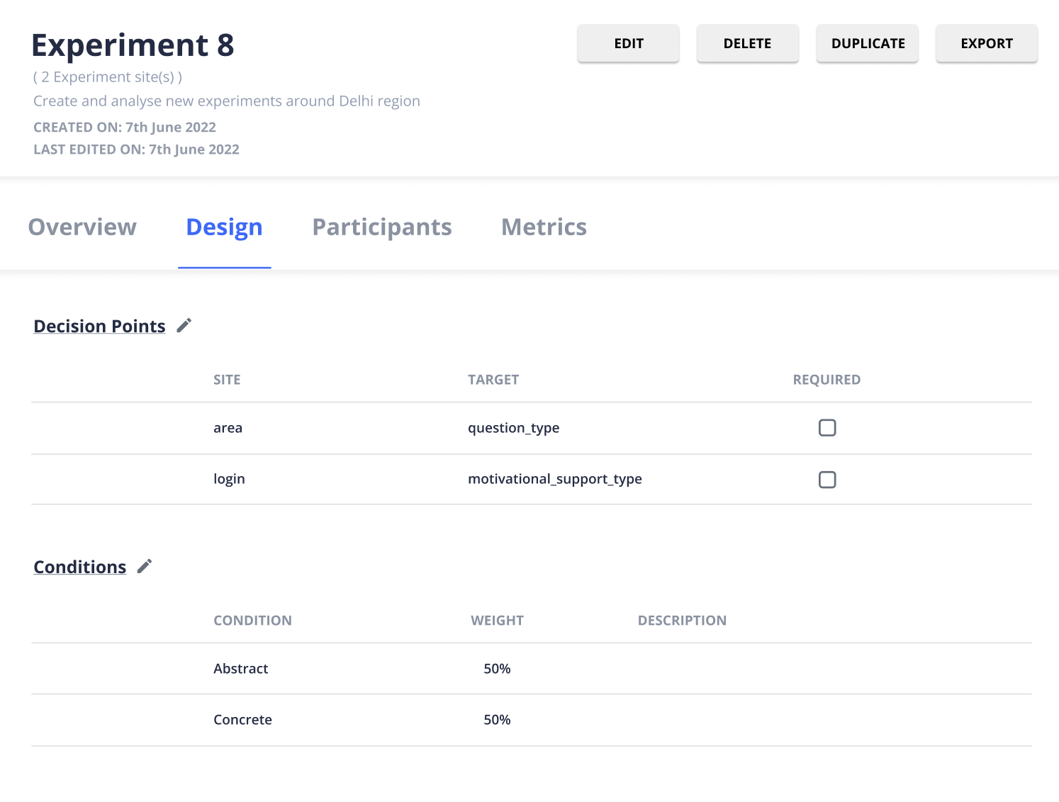Click the Decision Points heading link
This screenshot has width=1059, height=802.
[99, 325]
